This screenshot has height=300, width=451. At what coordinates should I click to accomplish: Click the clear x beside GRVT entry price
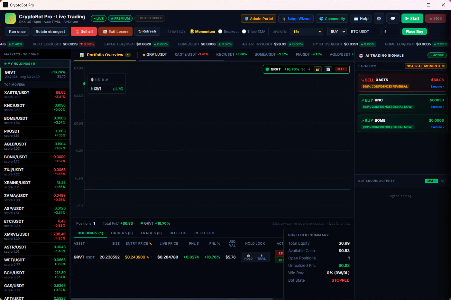[x=152, y=257]
